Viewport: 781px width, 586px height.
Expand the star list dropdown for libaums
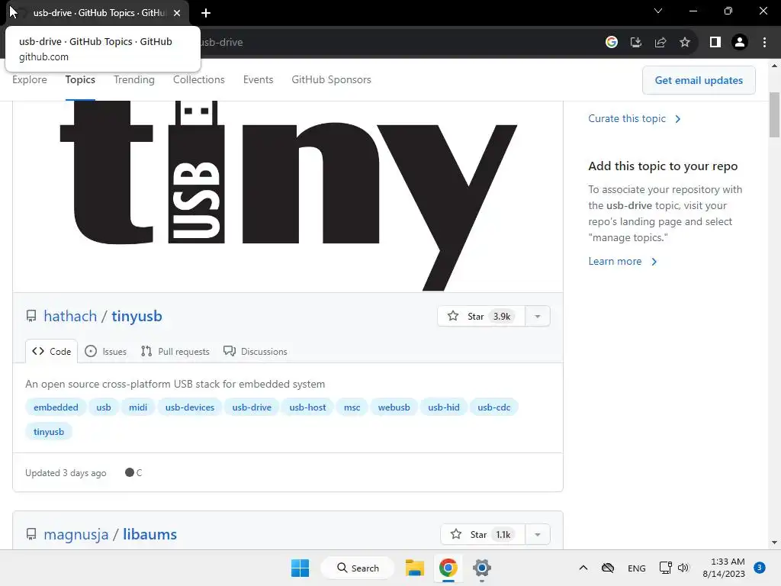pos(538,535)
